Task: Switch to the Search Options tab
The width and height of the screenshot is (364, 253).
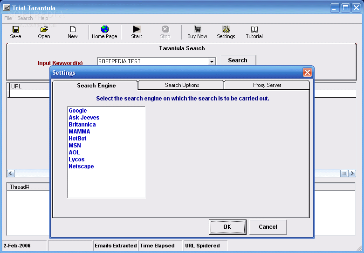Action: (182, 85)
